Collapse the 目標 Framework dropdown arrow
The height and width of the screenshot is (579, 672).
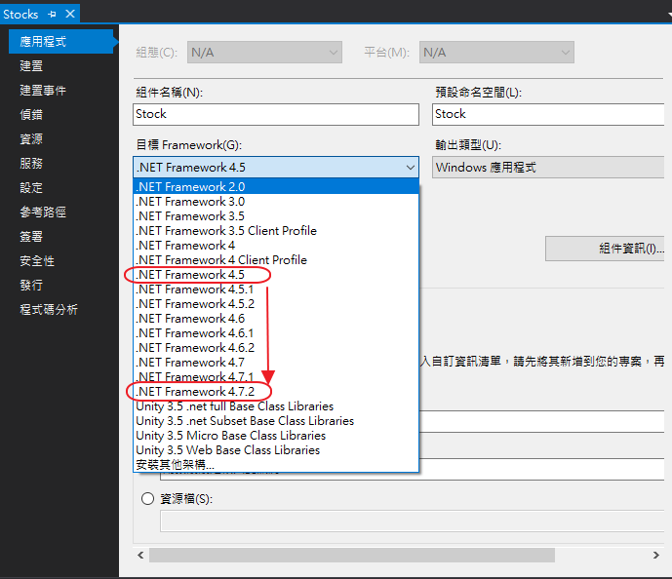tap(411, 168)
